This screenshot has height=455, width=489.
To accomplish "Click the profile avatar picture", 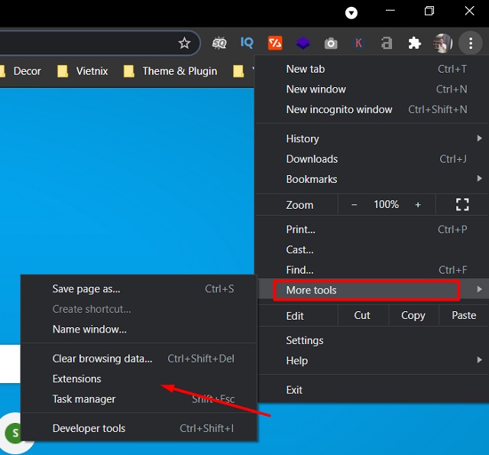I will 442,43.
